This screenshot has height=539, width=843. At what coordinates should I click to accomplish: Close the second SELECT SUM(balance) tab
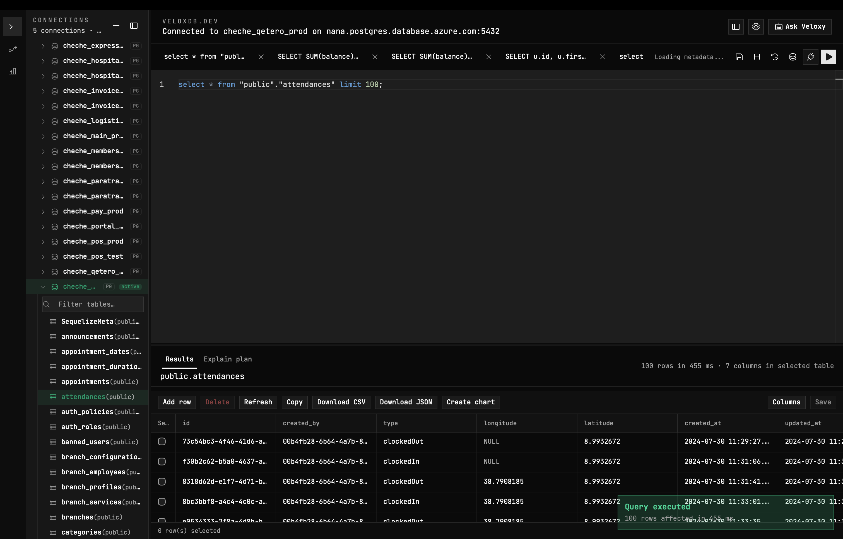[x=488, y=57]
